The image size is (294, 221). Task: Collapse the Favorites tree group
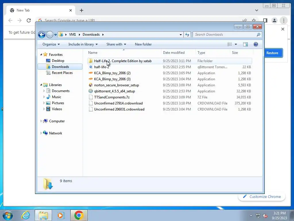(41, 54)
